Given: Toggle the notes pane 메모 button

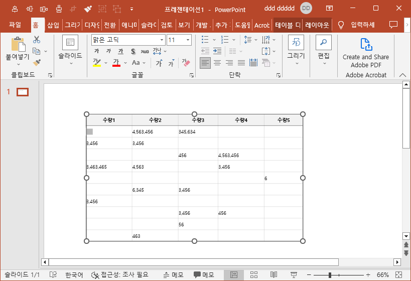Looking at the screenshot, I should 173,274.
